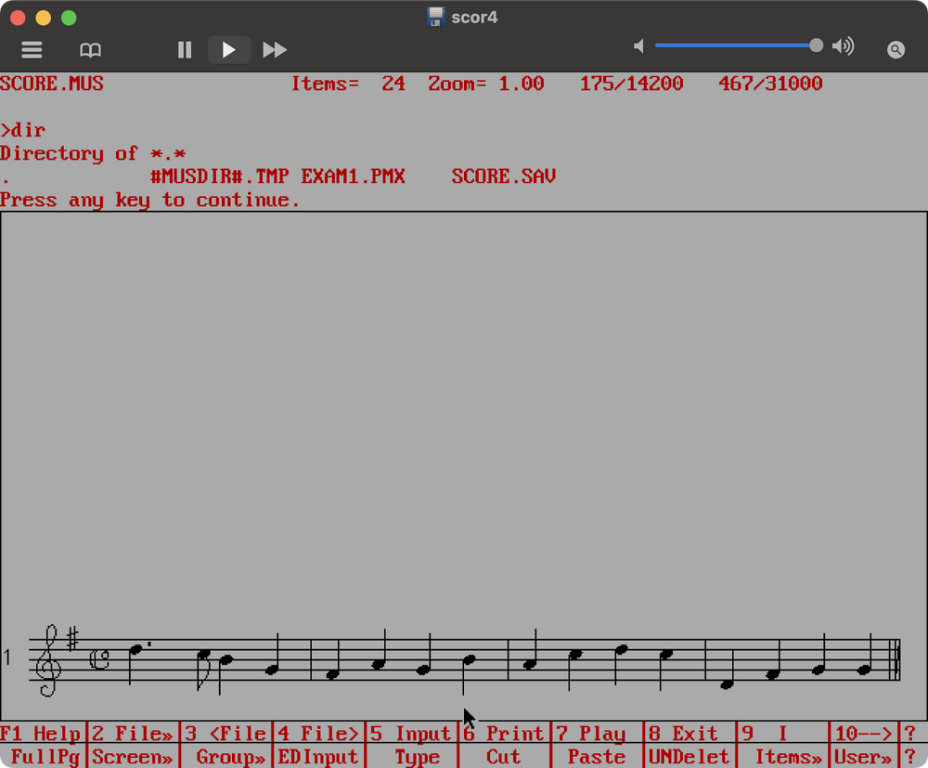Click the floppy disk icon in title bar
The width and height of the screenshot is (928, 768).
click(435, 17)
